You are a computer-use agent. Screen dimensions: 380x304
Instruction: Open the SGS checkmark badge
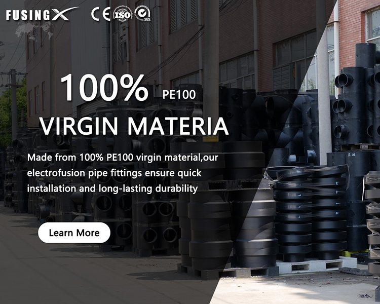(143, 14)
